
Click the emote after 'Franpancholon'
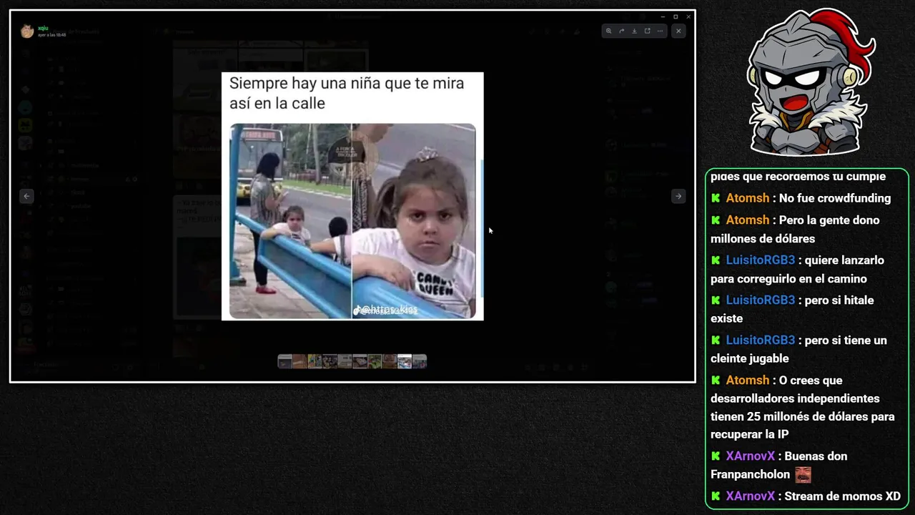coord(803,474)
